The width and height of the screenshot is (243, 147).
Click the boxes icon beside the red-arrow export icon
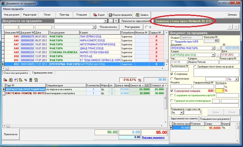[x=11, y=80]
